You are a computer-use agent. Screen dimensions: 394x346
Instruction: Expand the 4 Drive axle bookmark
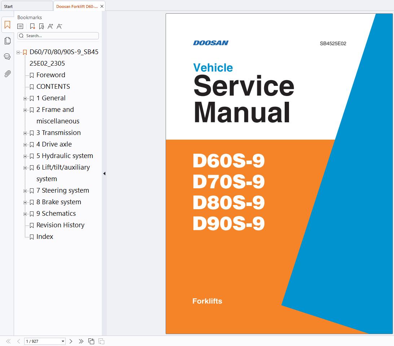(x=25, y=145)
